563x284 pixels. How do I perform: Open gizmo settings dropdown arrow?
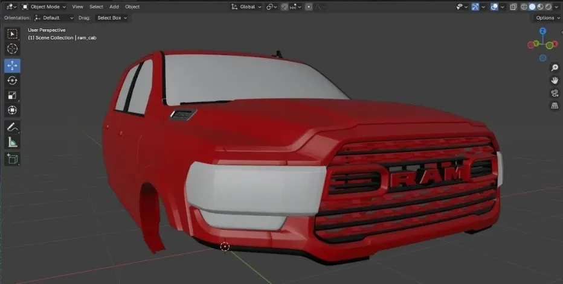483,7
